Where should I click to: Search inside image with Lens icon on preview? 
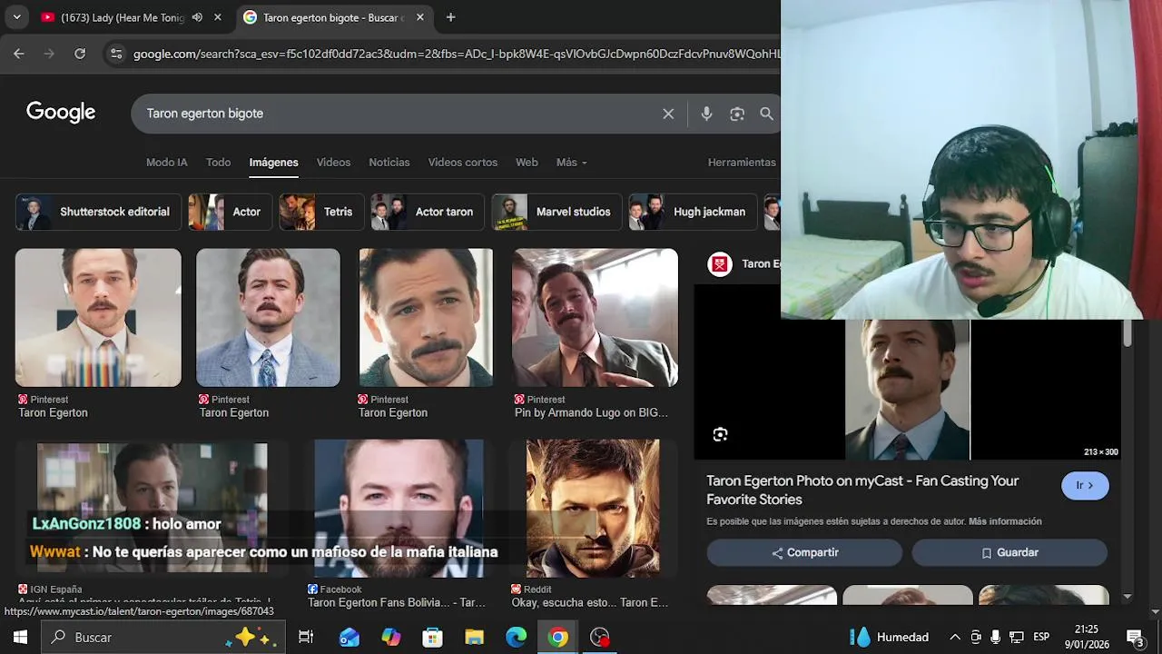pyautogui.click(x=720, y=434)
